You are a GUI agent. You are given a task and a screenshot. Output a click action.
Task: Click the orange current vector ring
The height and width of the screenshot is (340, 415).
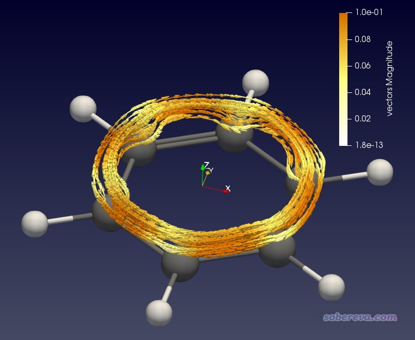(x=209, y=175)
